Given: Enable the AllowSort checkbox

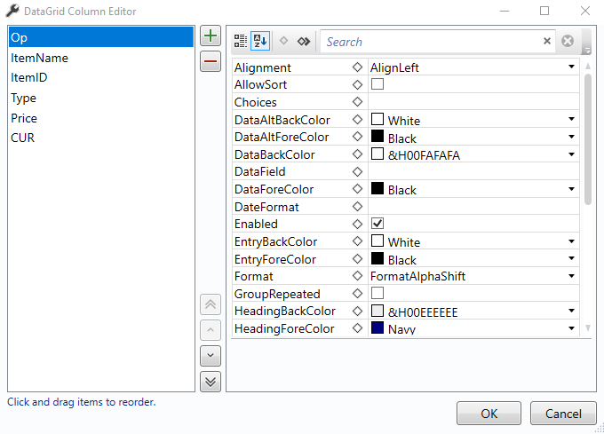Looking at the screenshot, I should tap(377, 84).
